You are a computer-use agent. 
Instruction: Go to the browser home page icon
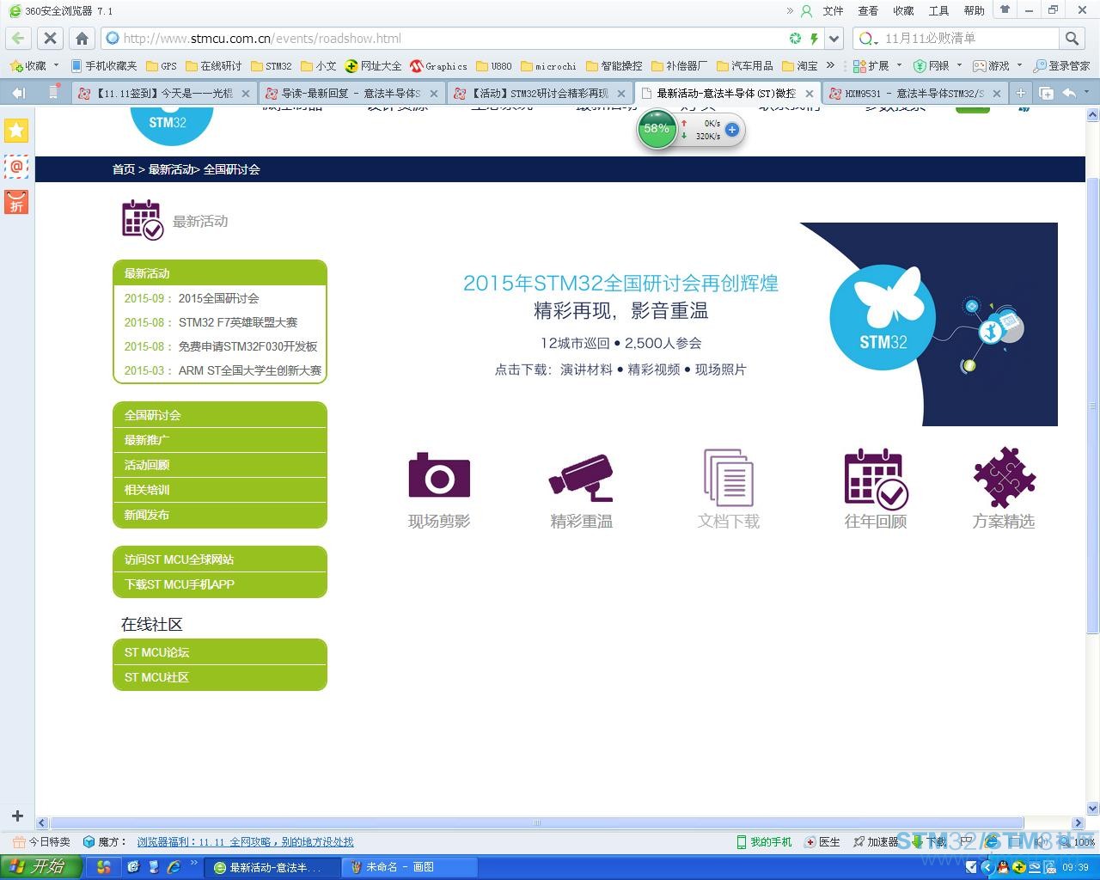click(82, 38)
